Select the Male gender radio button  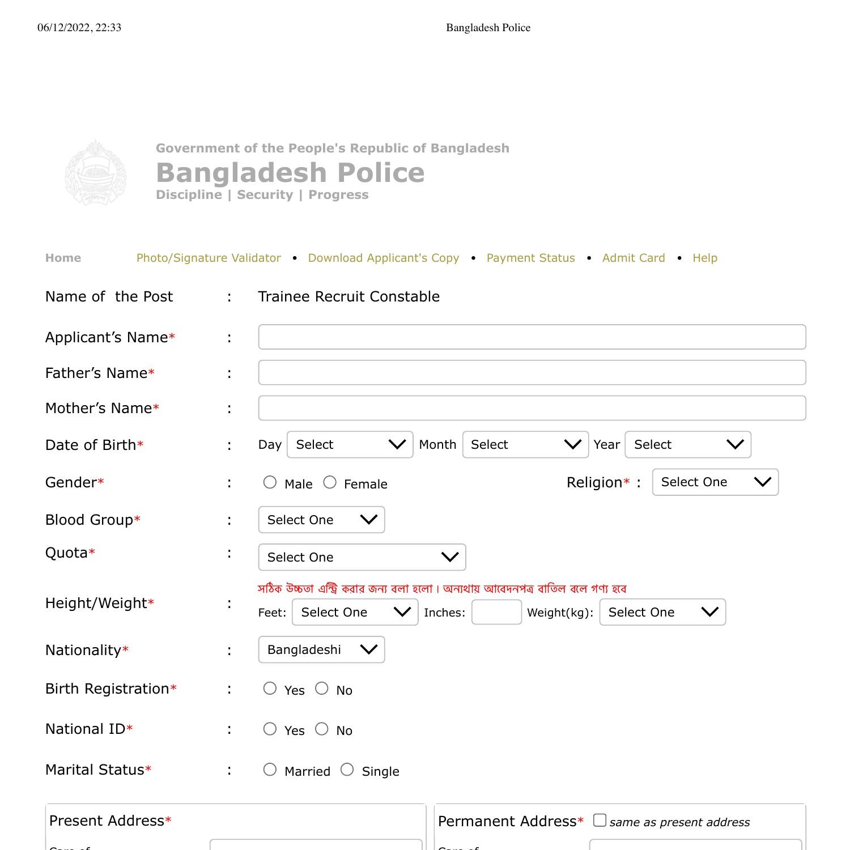270,482
